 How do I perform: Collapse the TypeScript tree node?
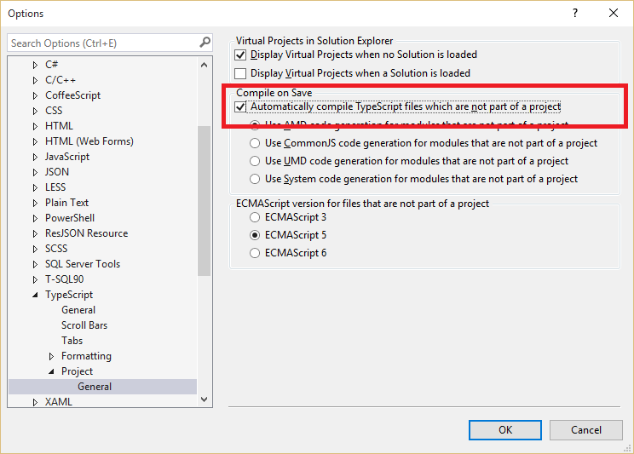35,295
